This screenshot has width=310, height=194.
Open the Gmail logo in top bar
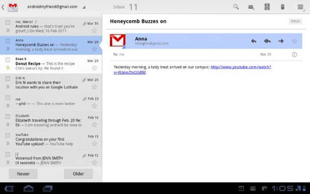point(13,7)
